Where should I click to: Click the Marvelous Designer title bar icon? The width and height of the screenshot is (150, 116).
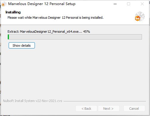coord(4,4)
